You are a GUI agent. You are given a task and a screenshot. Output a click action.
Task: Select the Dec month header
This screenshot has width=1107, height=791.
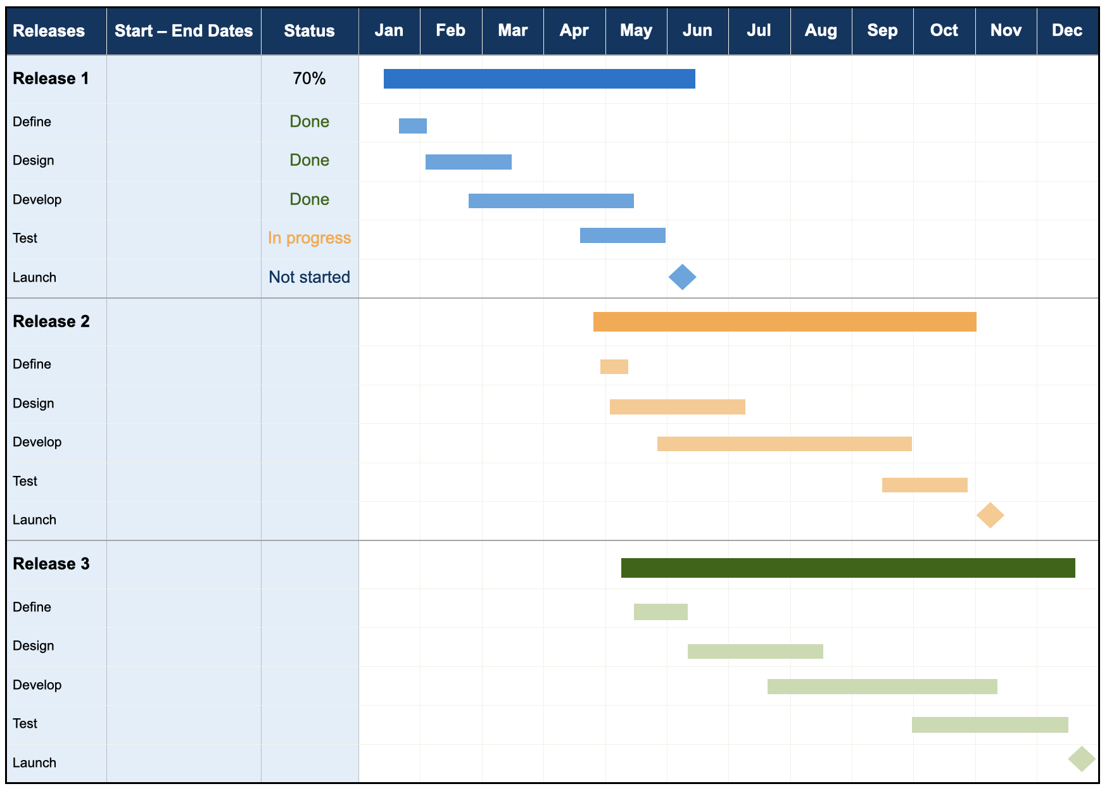1068,30
